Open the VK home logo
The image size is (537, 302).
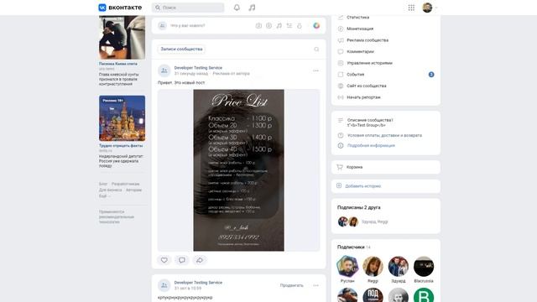point(120,8)
